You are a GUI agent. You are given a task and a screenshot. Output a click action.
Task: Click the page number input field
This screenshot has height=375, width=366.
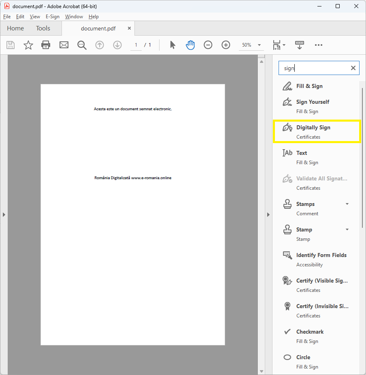pyautogui.click(x=136, y=45)
